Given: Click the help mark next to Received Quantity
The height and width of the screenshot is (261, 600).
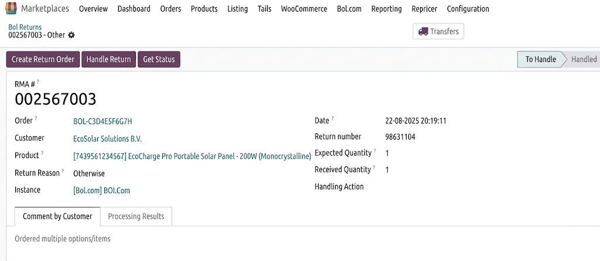Looking at the screenshot, I should [x=374, y=167].
